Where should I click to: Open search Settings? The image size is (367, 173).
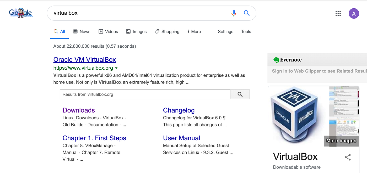point(225,32)
